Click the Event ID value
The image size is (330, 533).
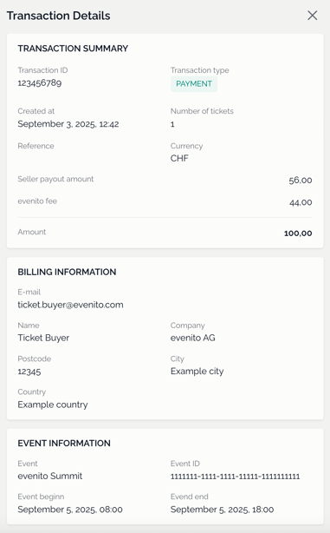tap(235, 477)
